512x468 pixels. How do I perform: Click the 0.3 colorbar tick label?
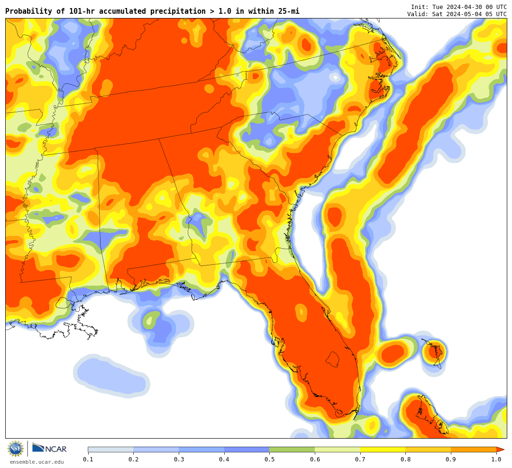point(179,459)
